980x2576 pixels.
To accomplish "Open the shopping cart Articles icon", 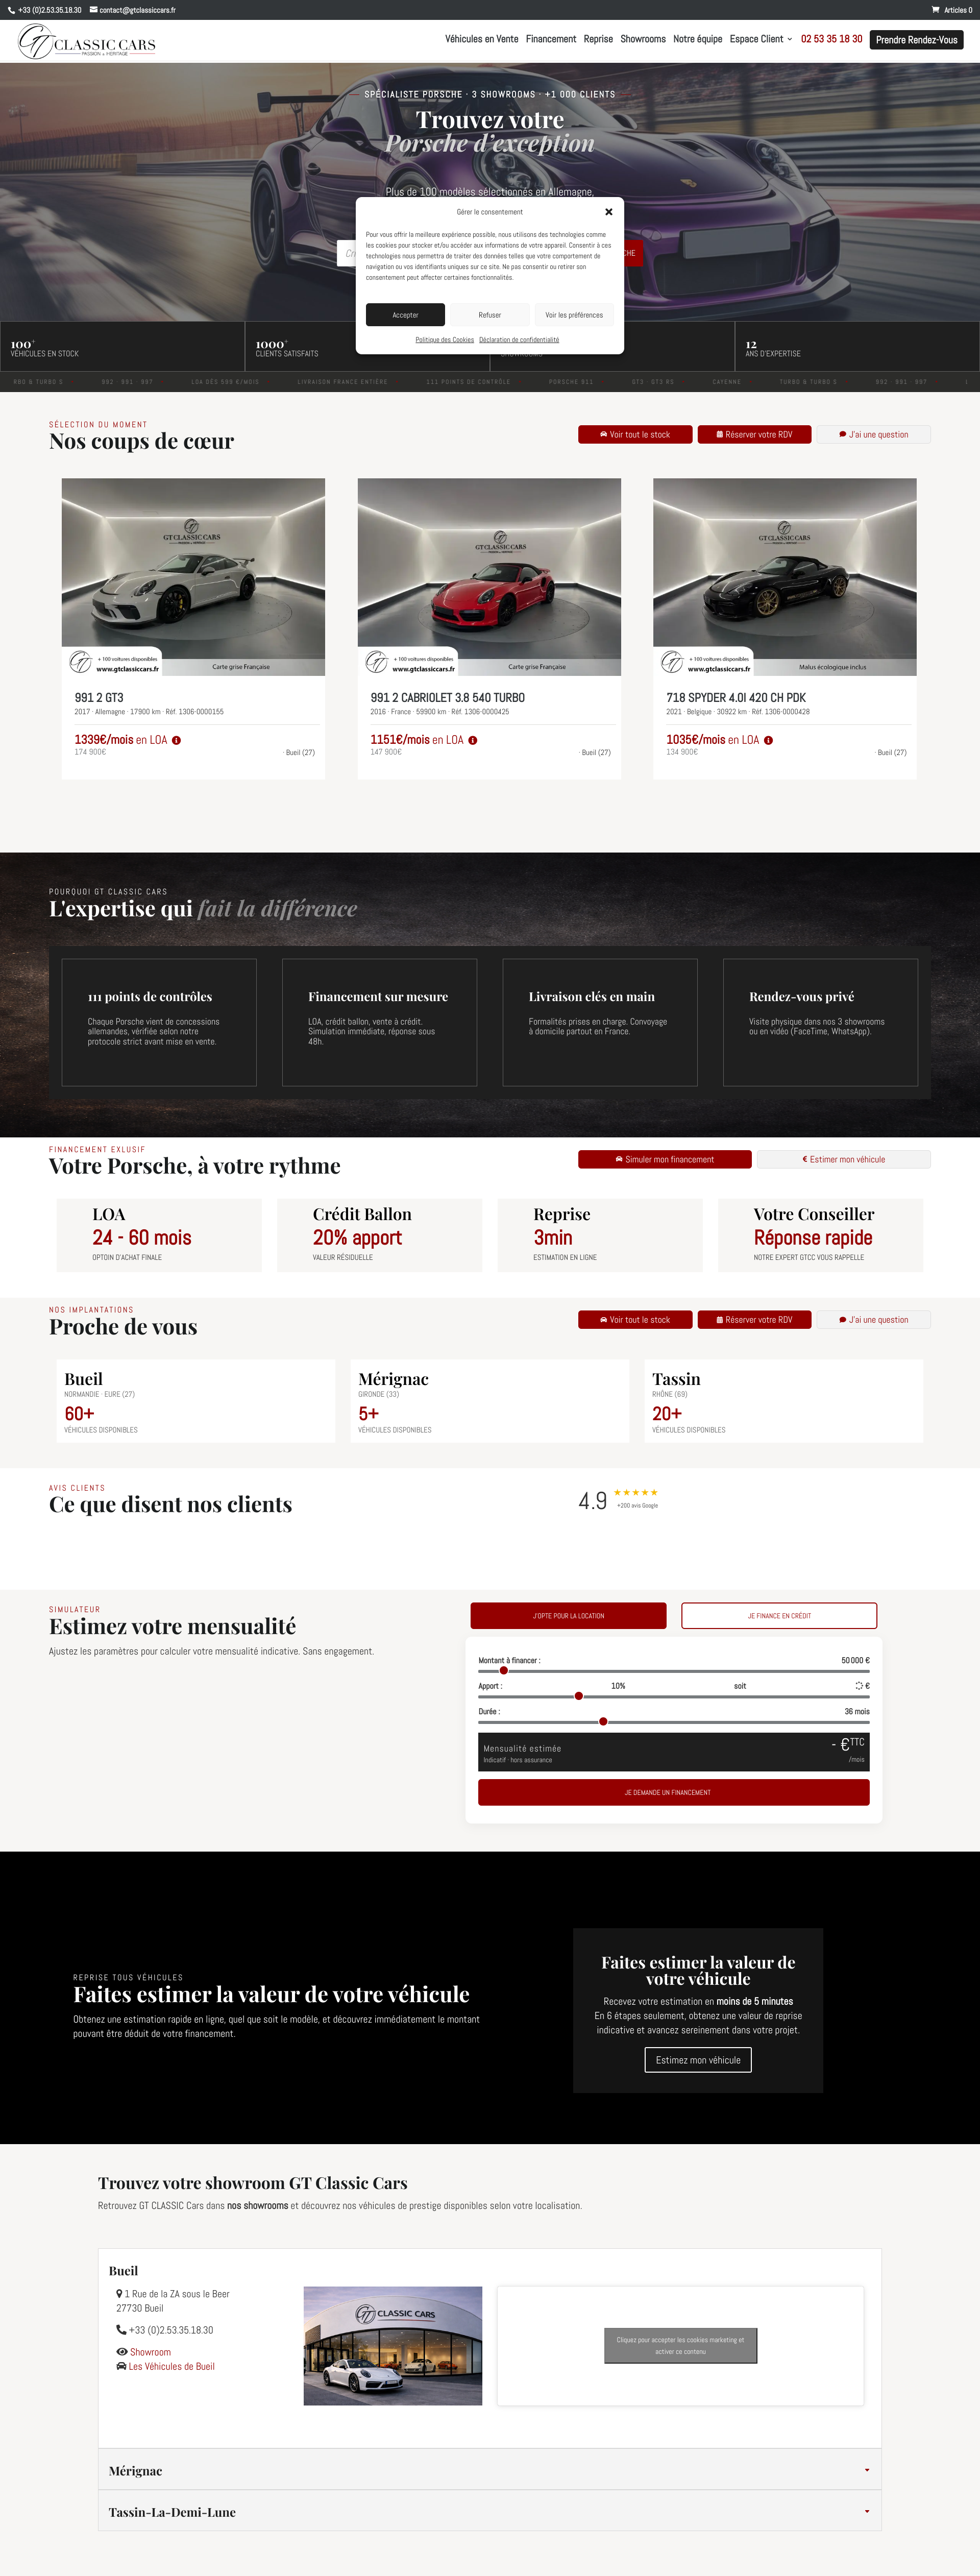I will 951,10.
